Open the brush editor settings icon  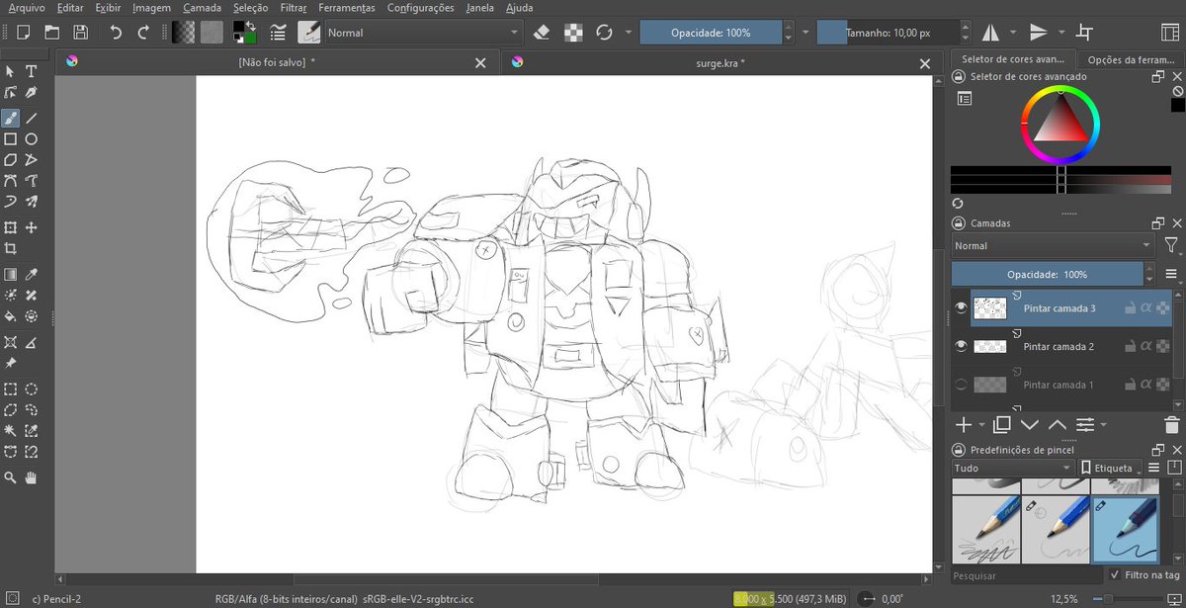coord(280,33)
